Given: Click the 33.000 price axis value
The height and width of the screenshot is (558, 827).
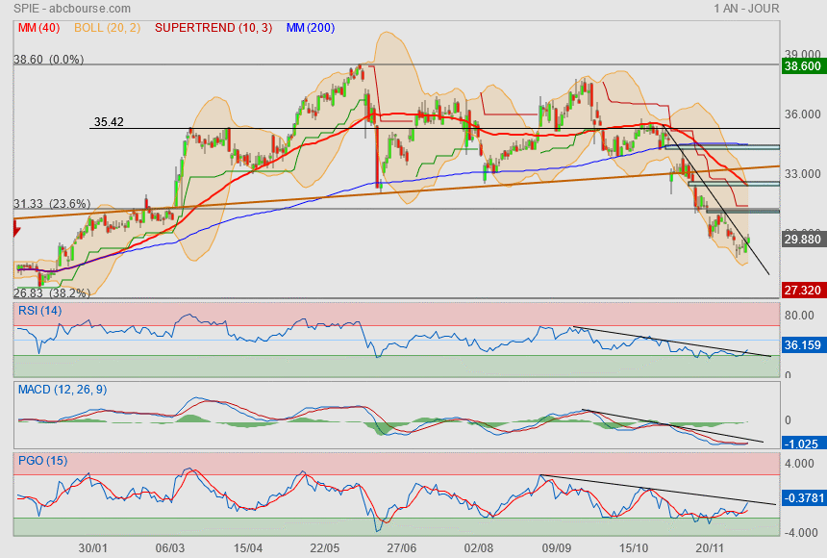Looking at the screenshot, I should click(802, 174).
